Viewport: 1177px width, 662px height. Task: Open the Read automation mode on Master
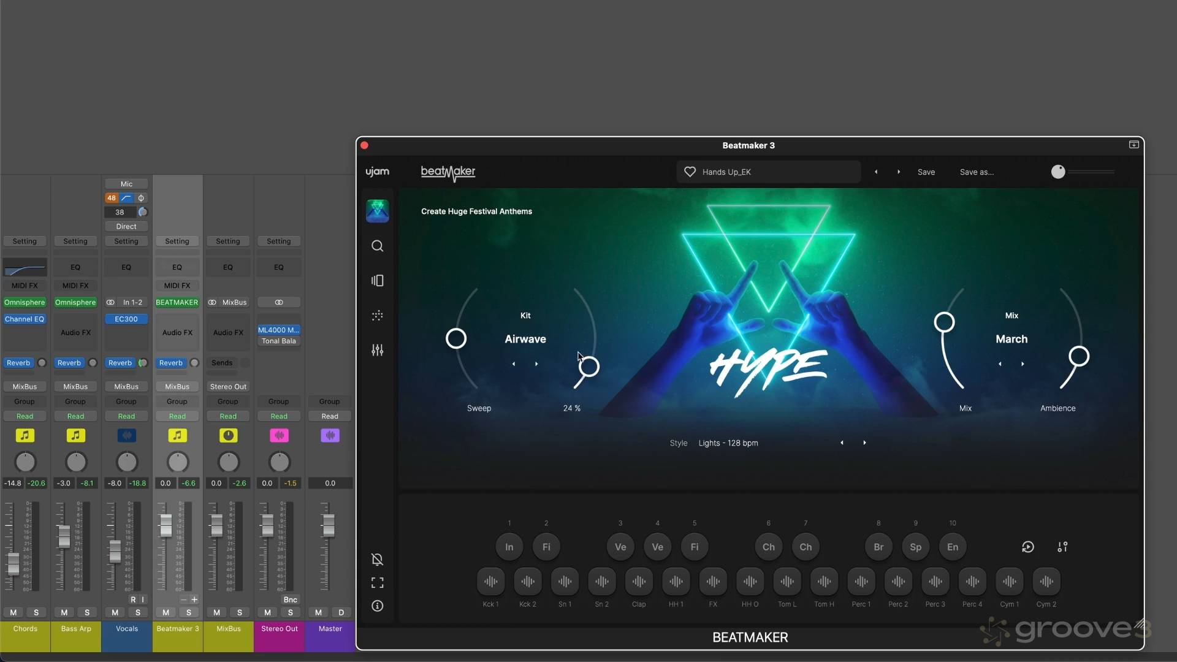(330, 416)
